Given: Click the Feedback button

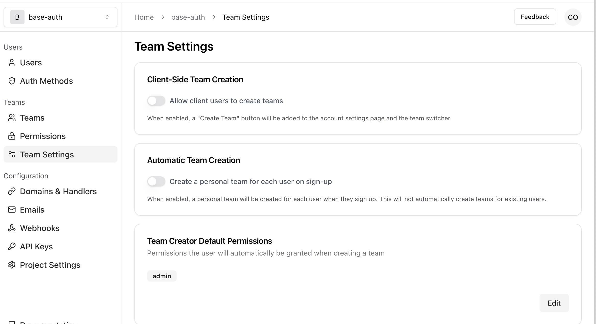Looking at the screenshot, I should (x=535, y=17).
